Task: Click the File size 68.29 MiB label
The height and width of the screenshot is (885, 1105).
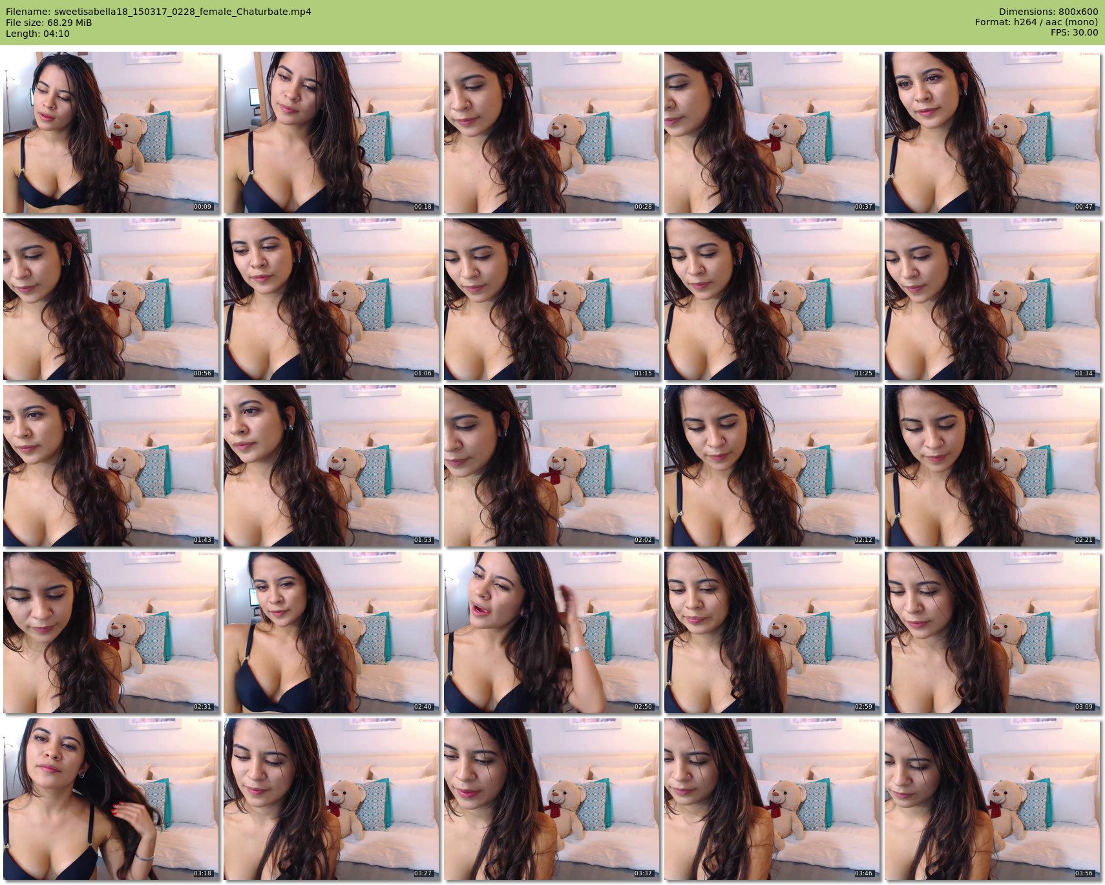Action: 49,23
